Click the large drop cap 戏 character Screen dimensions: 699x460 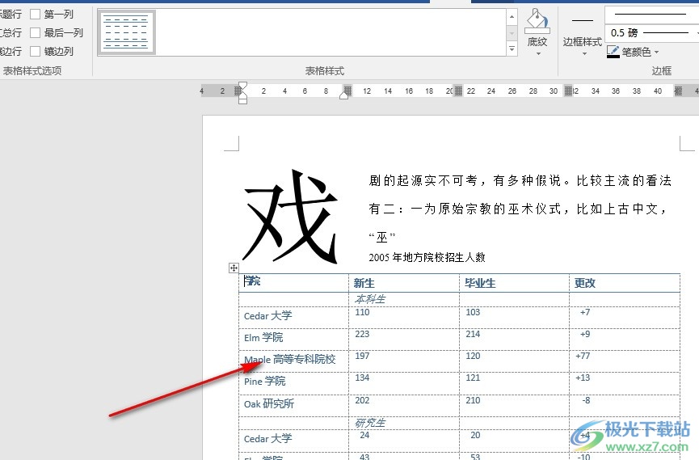coord(290,217)
